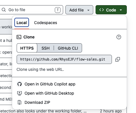Screen dimensions: 136x113
Task: Click the ZIP file icon
Action: tap(20, 102)
